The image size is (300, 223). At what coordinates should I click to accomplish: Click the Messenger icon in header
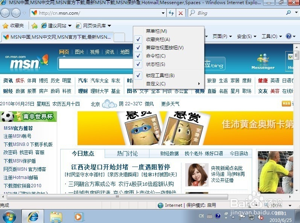[263, 62]
